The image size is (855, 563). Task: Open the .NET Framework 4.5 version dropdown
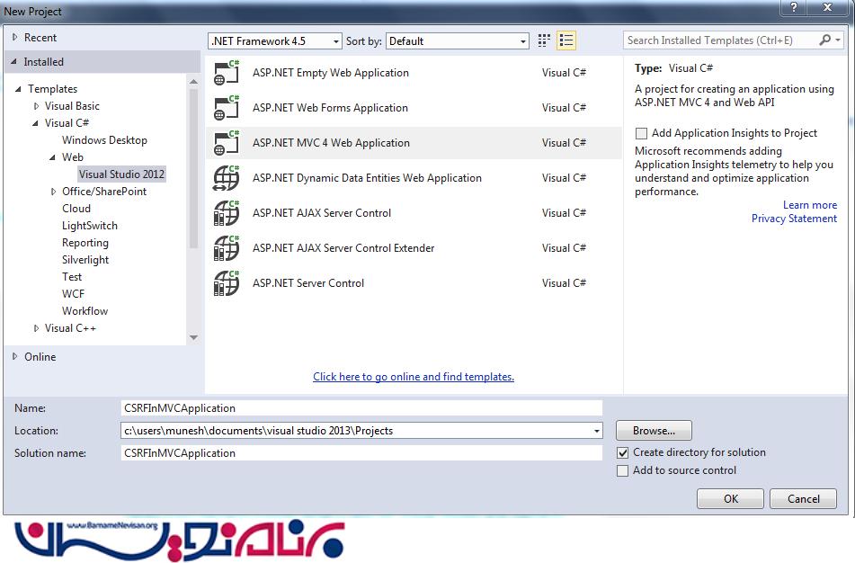click(x=275, y=41)
